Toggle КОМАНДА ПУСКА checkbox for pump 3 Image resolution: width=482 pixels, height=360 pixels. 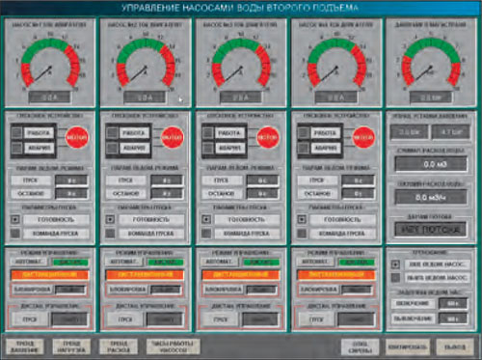[x=206, y=234]
